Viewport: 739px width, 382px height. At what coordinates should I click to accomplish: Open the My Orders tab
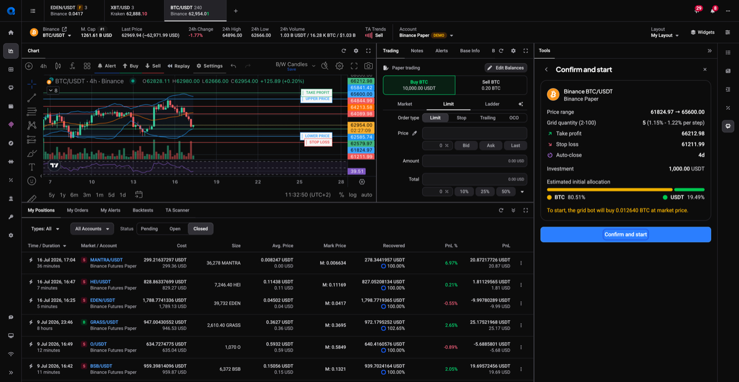point(78,210)
